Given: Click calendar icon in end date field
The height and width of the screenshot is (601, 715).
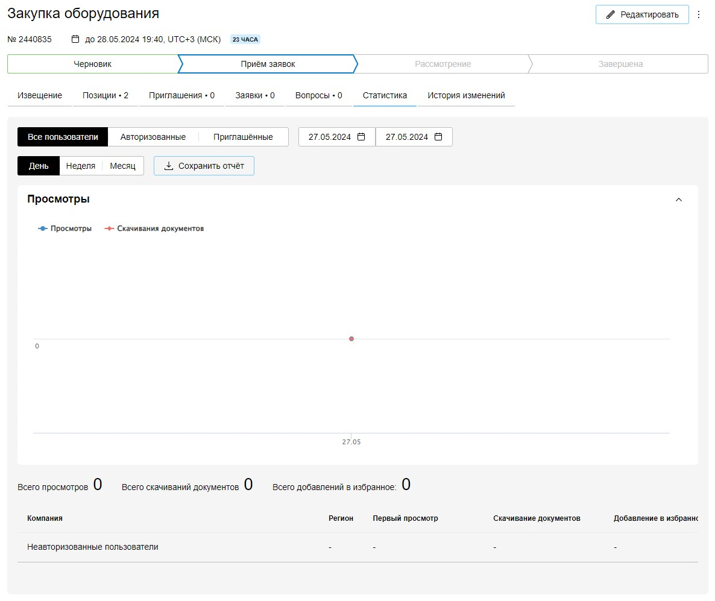Looking at the screenshot, I should click(438, 137).
